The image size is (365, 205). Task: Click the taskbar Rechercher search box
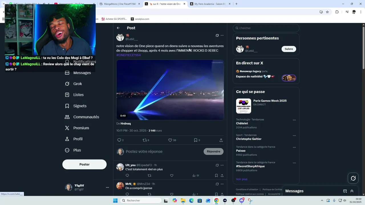coord(141,200)
